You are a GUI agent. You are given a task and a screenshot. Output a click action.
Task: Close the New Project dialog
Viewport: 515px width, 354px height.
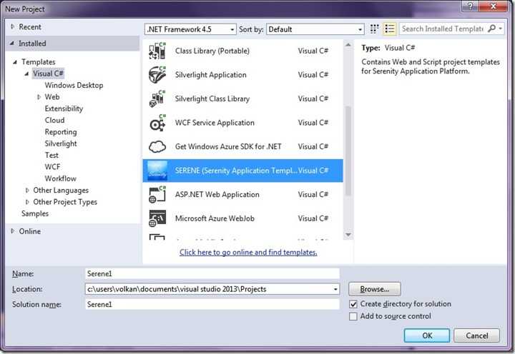coord(493,6)
